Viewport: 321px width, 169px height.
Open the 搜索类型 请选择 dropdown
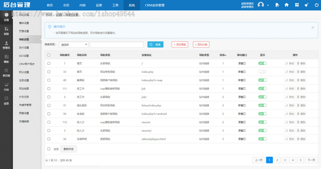click(x=74, y=45)
